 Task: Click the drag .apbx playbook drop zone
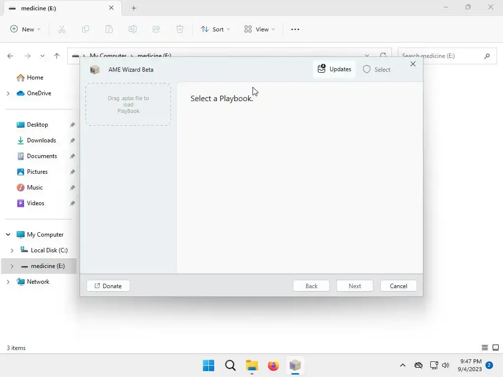128,105
